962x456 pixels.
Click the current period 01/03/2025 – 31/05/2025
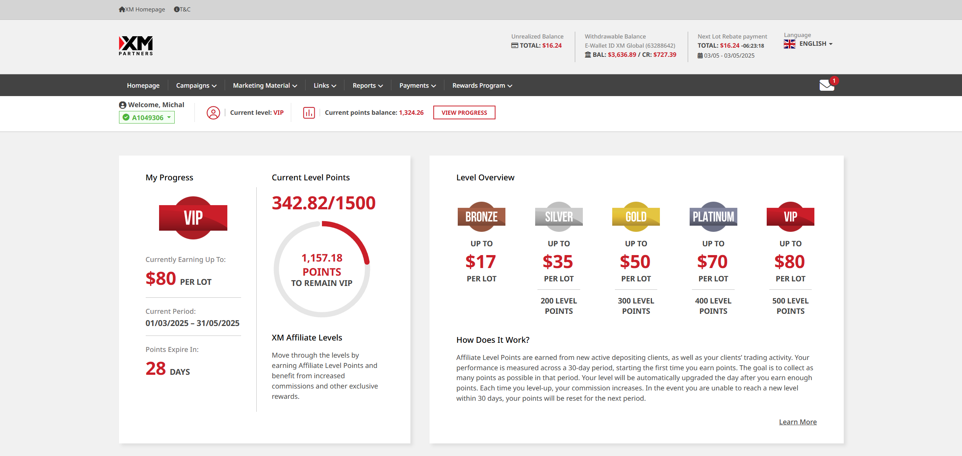192,323
